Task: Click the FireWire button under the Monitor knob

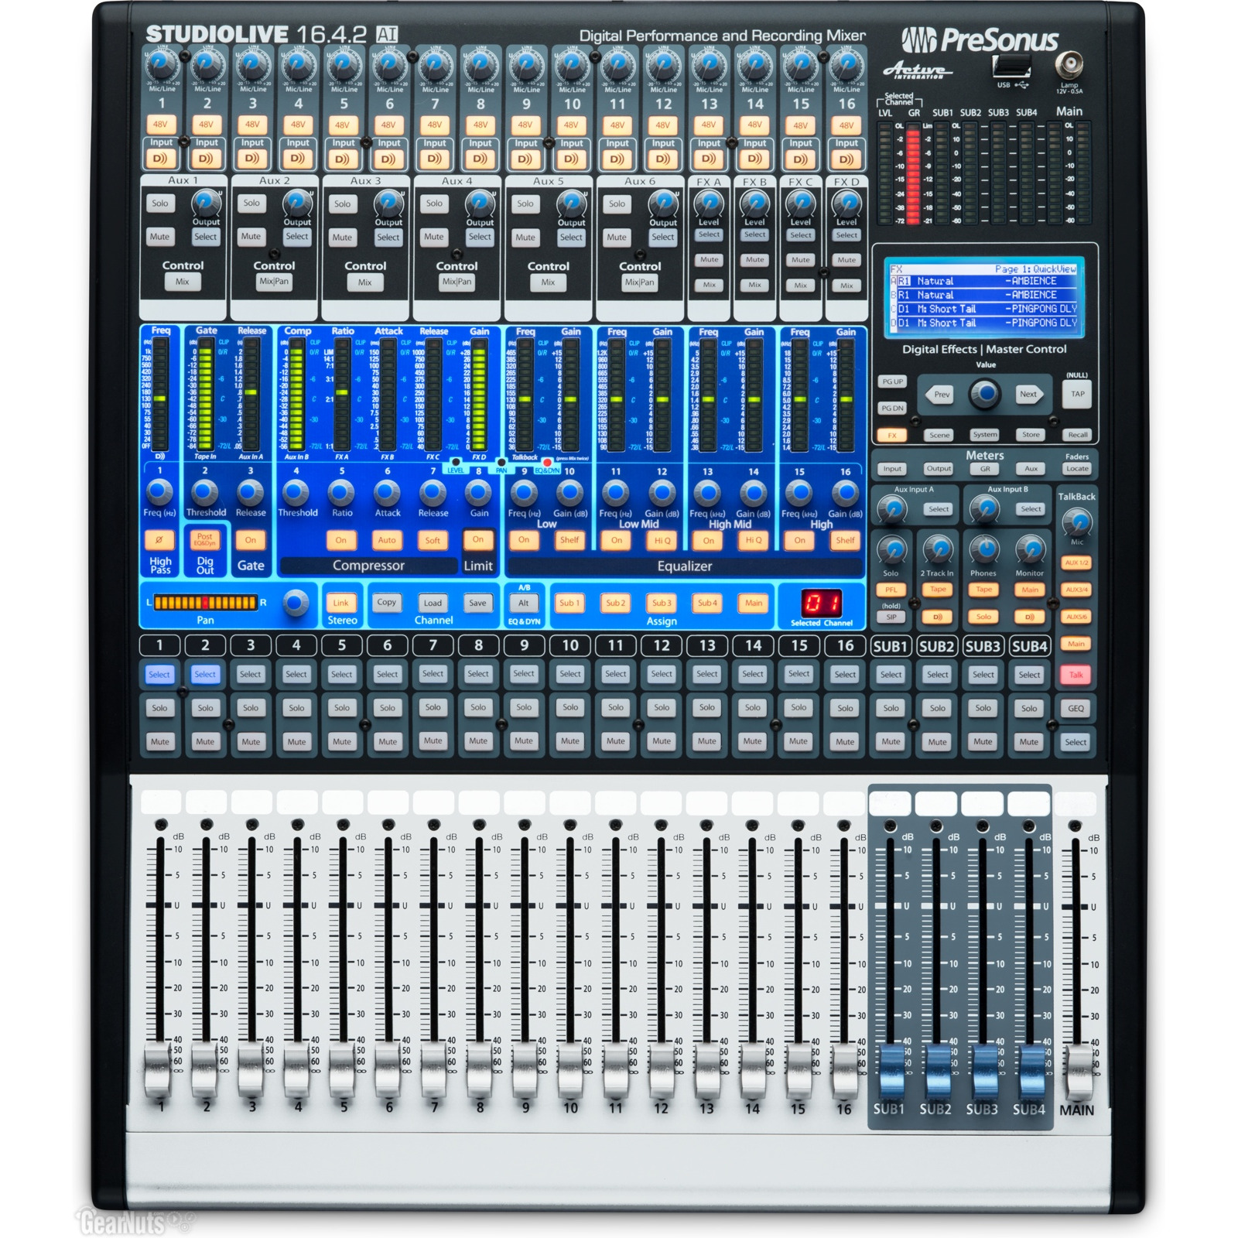Action: coord(1030,617)
